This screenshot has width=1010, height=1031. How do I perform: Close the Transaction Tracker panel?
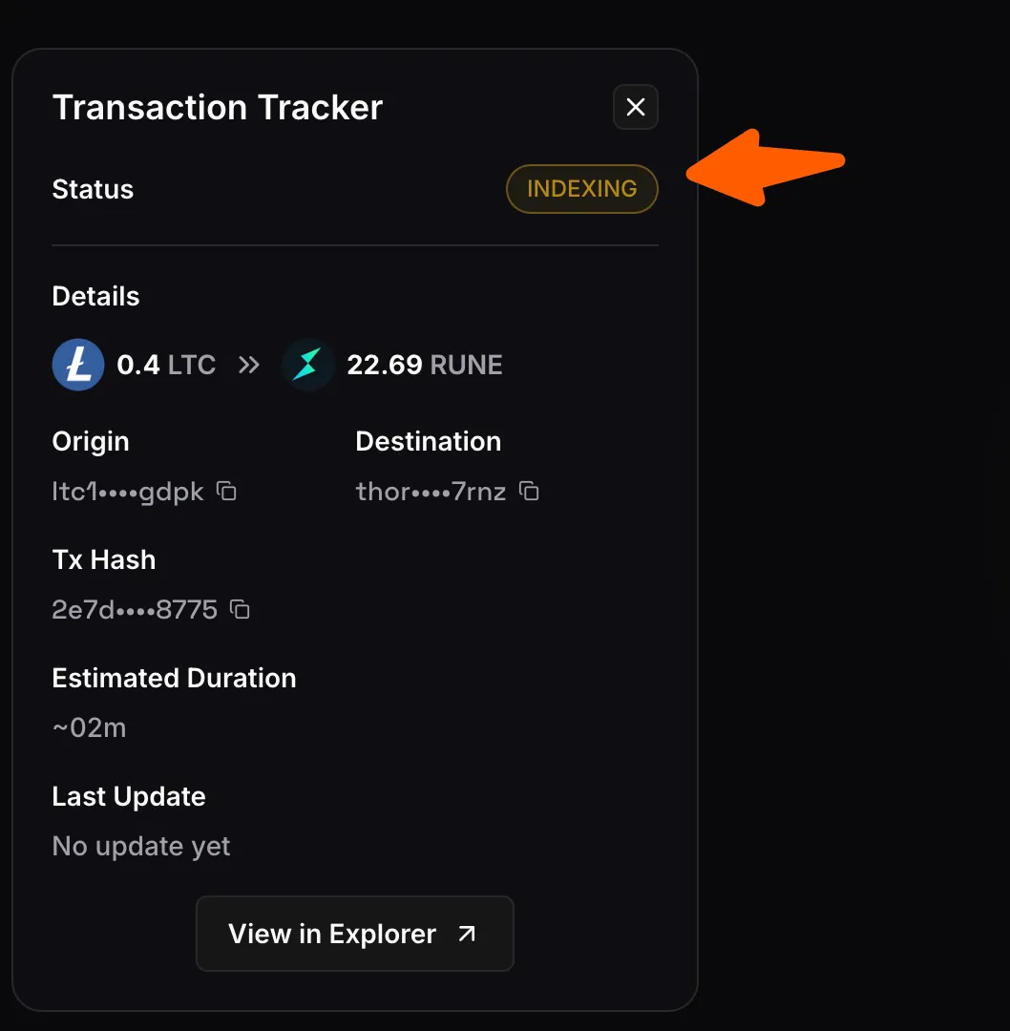click(x=635, y=107)
